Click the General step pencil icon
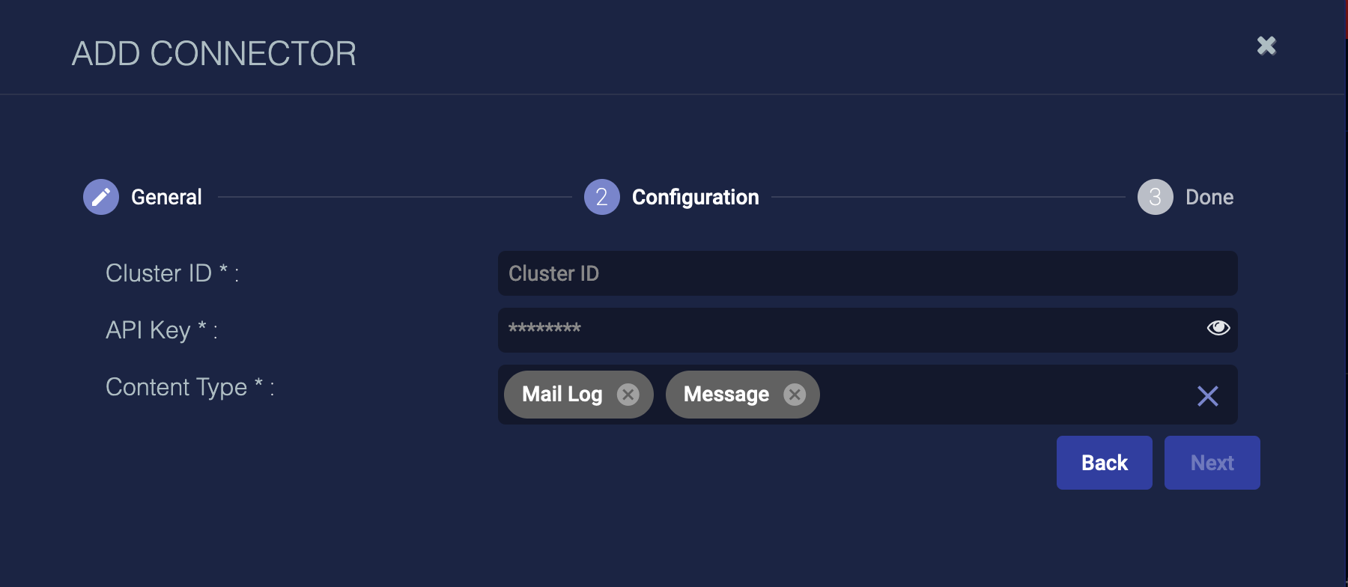Screen dimensions: 1348x587 pyautogui.click(x=101, y=197)
